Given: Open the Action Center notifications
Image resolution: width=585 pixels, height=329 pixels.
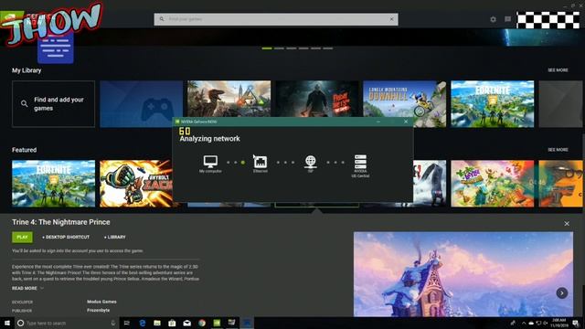Looking at the screenshot, I should (x=577, y=323).
